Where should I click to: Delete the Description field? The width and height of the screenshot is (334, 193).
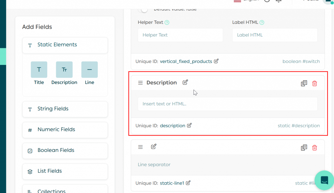point(314,83)
